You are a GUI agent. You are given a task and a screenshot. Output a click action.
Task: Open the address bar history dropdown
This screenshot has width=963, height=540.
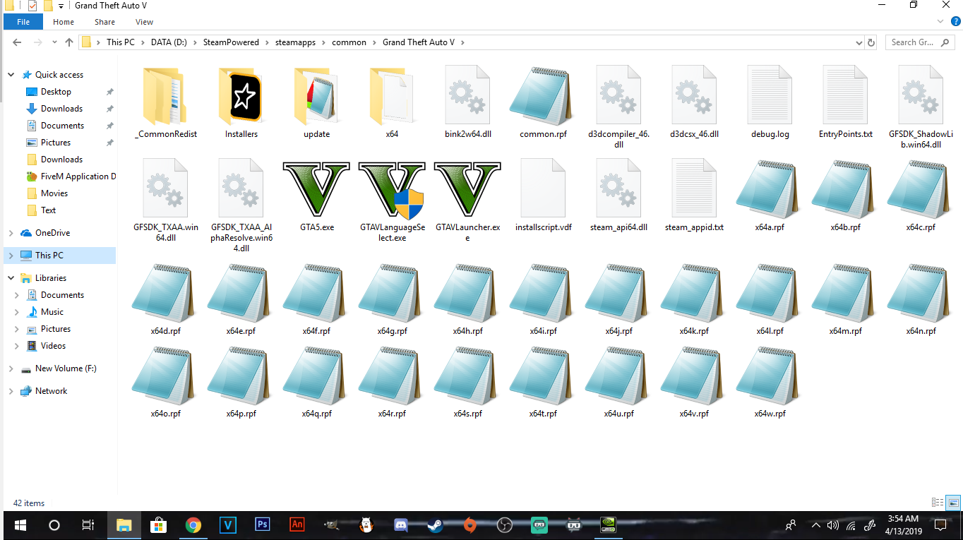[858, 42]
